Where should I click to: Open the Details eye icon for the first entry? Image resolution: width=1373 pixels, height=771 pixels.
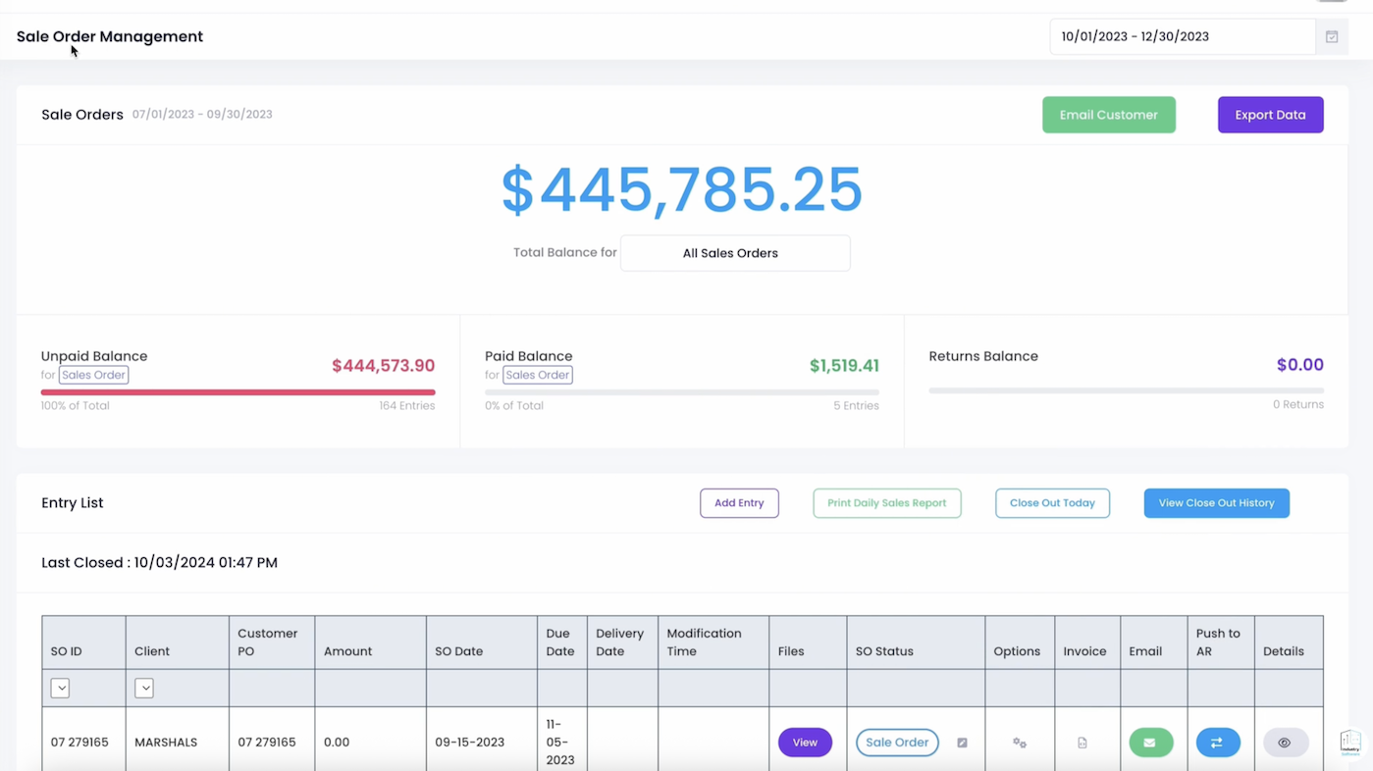tap(1284, 743)
